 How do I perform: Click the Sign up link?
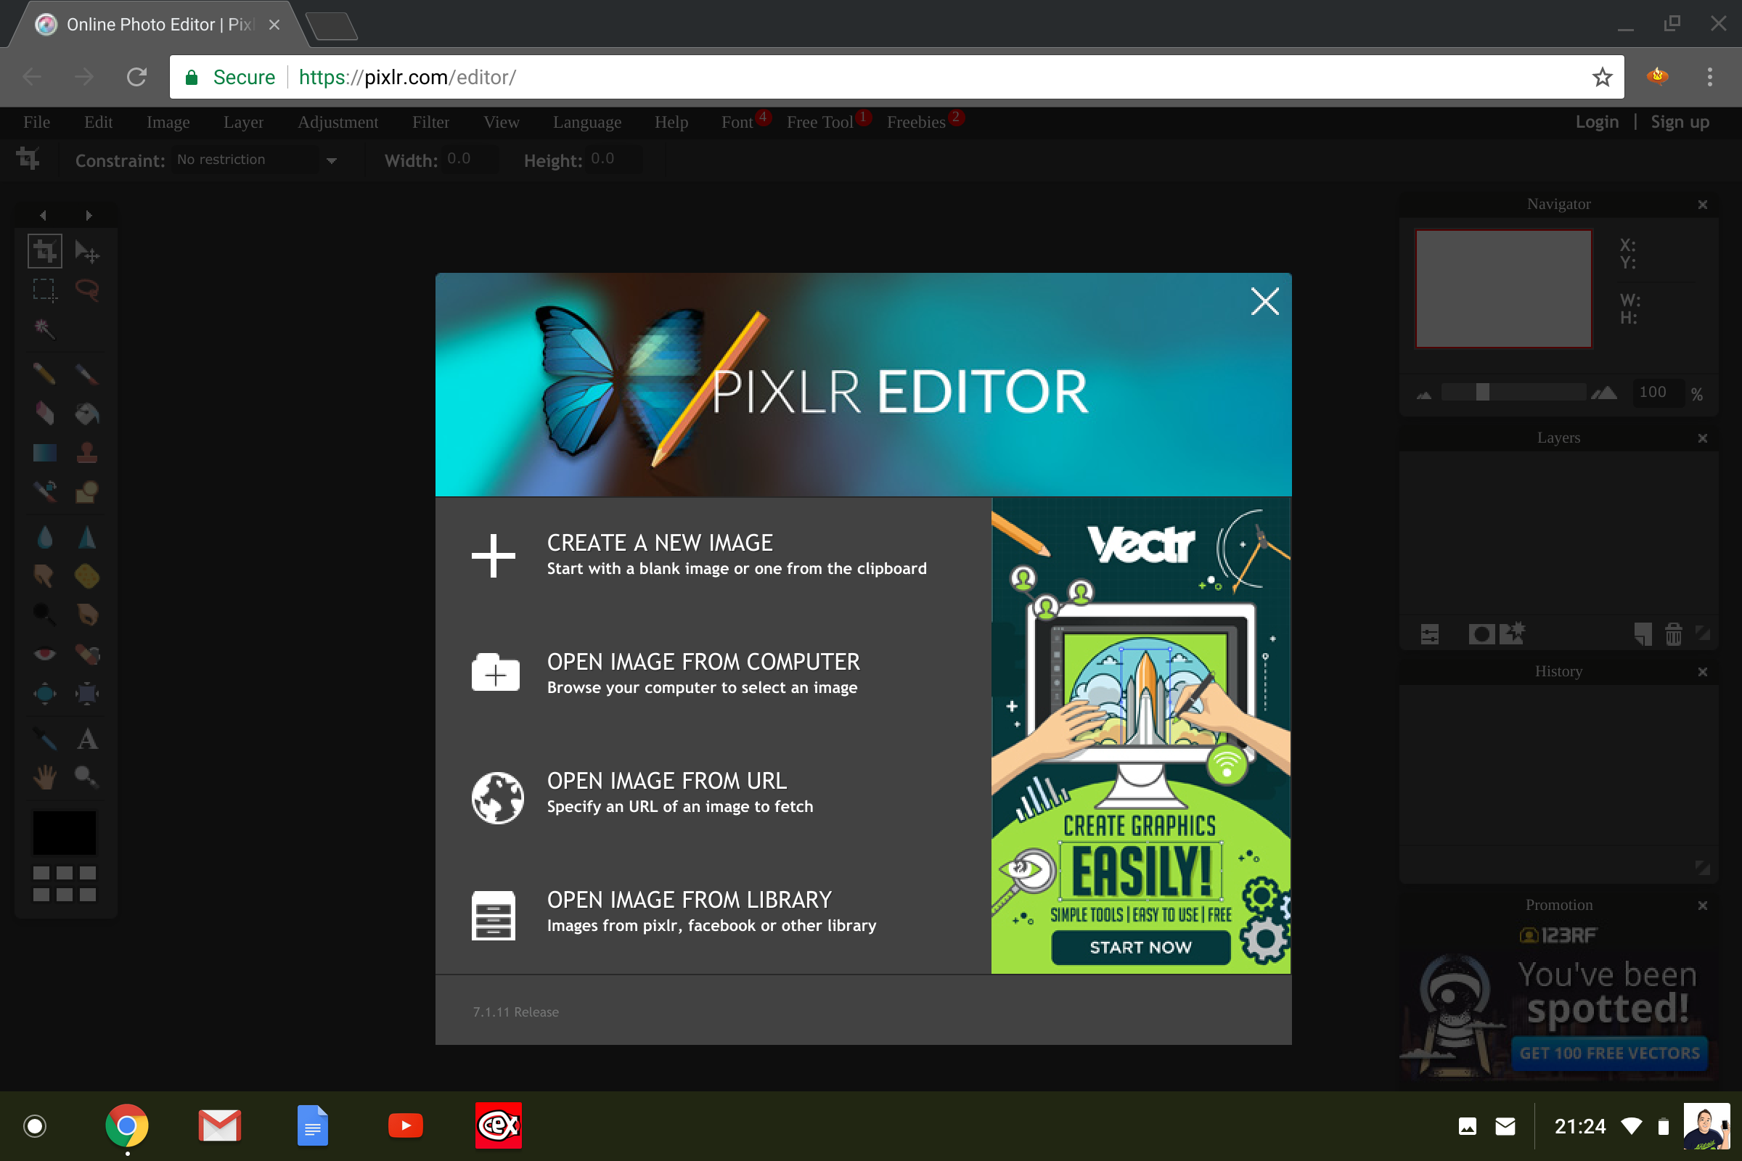click(x=1680, y=122)
